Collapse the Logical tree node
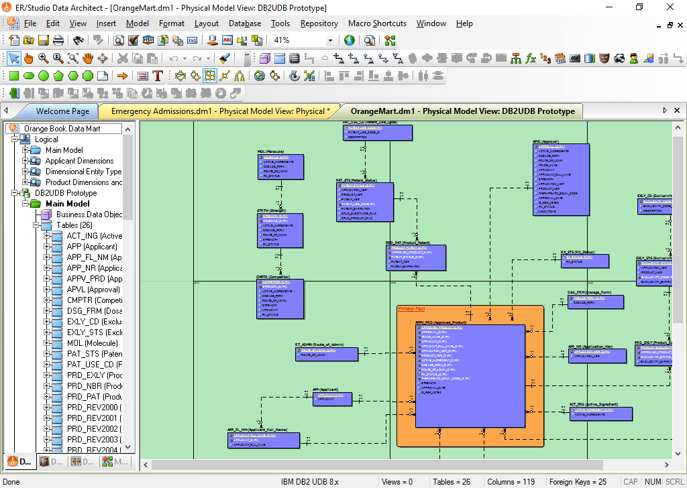 (x=15, y=139)
